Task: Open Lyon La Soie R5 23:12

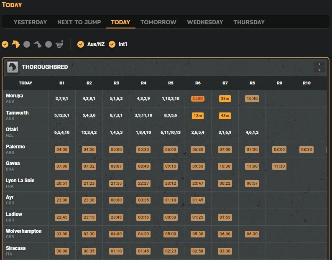Action: pos(171,184)
